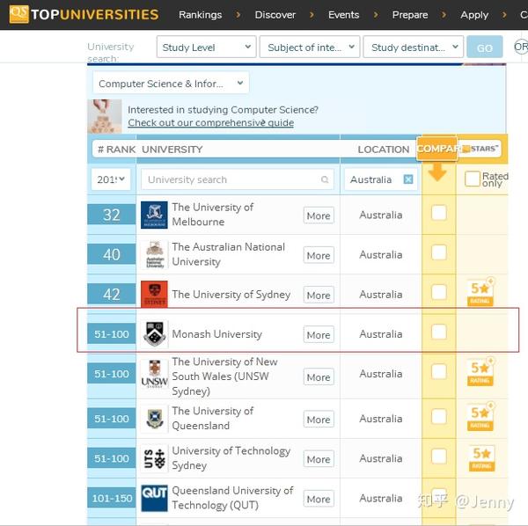This screenshot has height=526, width=528.
Task: Clear the Australia location filter
Action: tap(408, 179)
